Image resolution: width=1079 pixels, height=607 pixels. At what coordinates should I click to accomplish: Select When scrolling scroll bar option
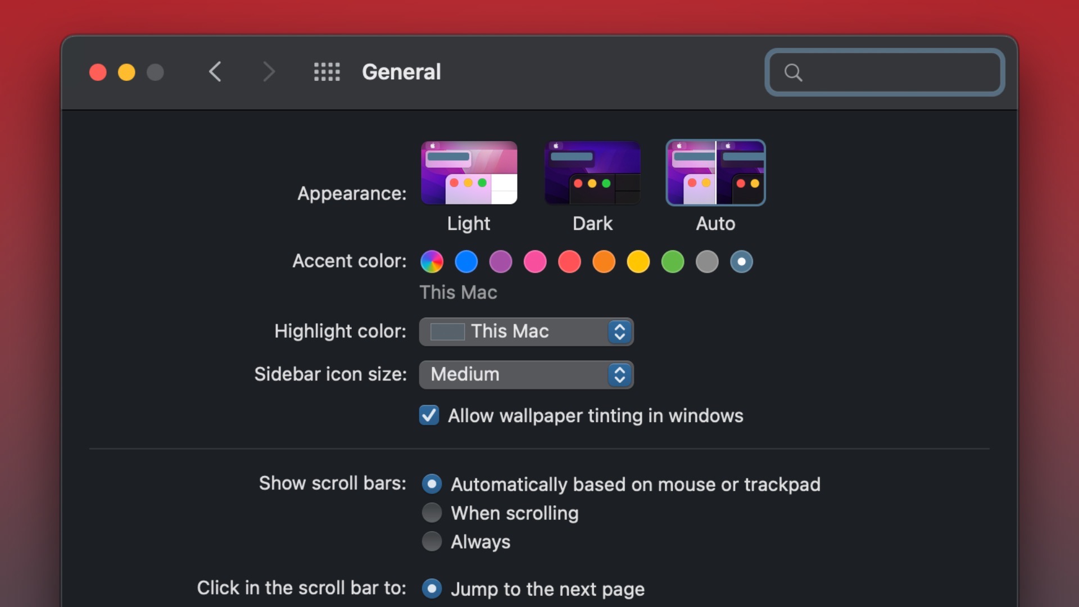[x=432, y=513]
